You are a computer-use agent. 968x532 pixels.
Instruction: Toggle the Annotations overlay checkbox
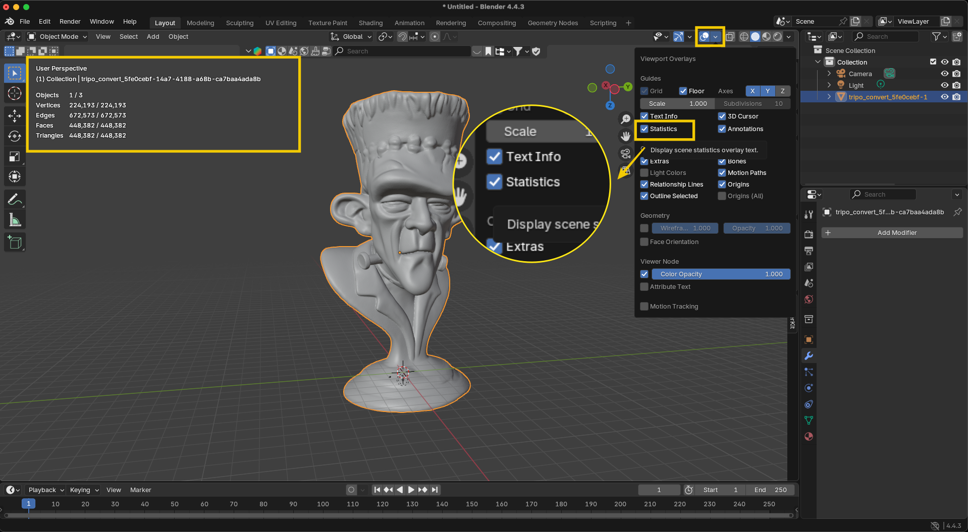(x=722, y=129)
